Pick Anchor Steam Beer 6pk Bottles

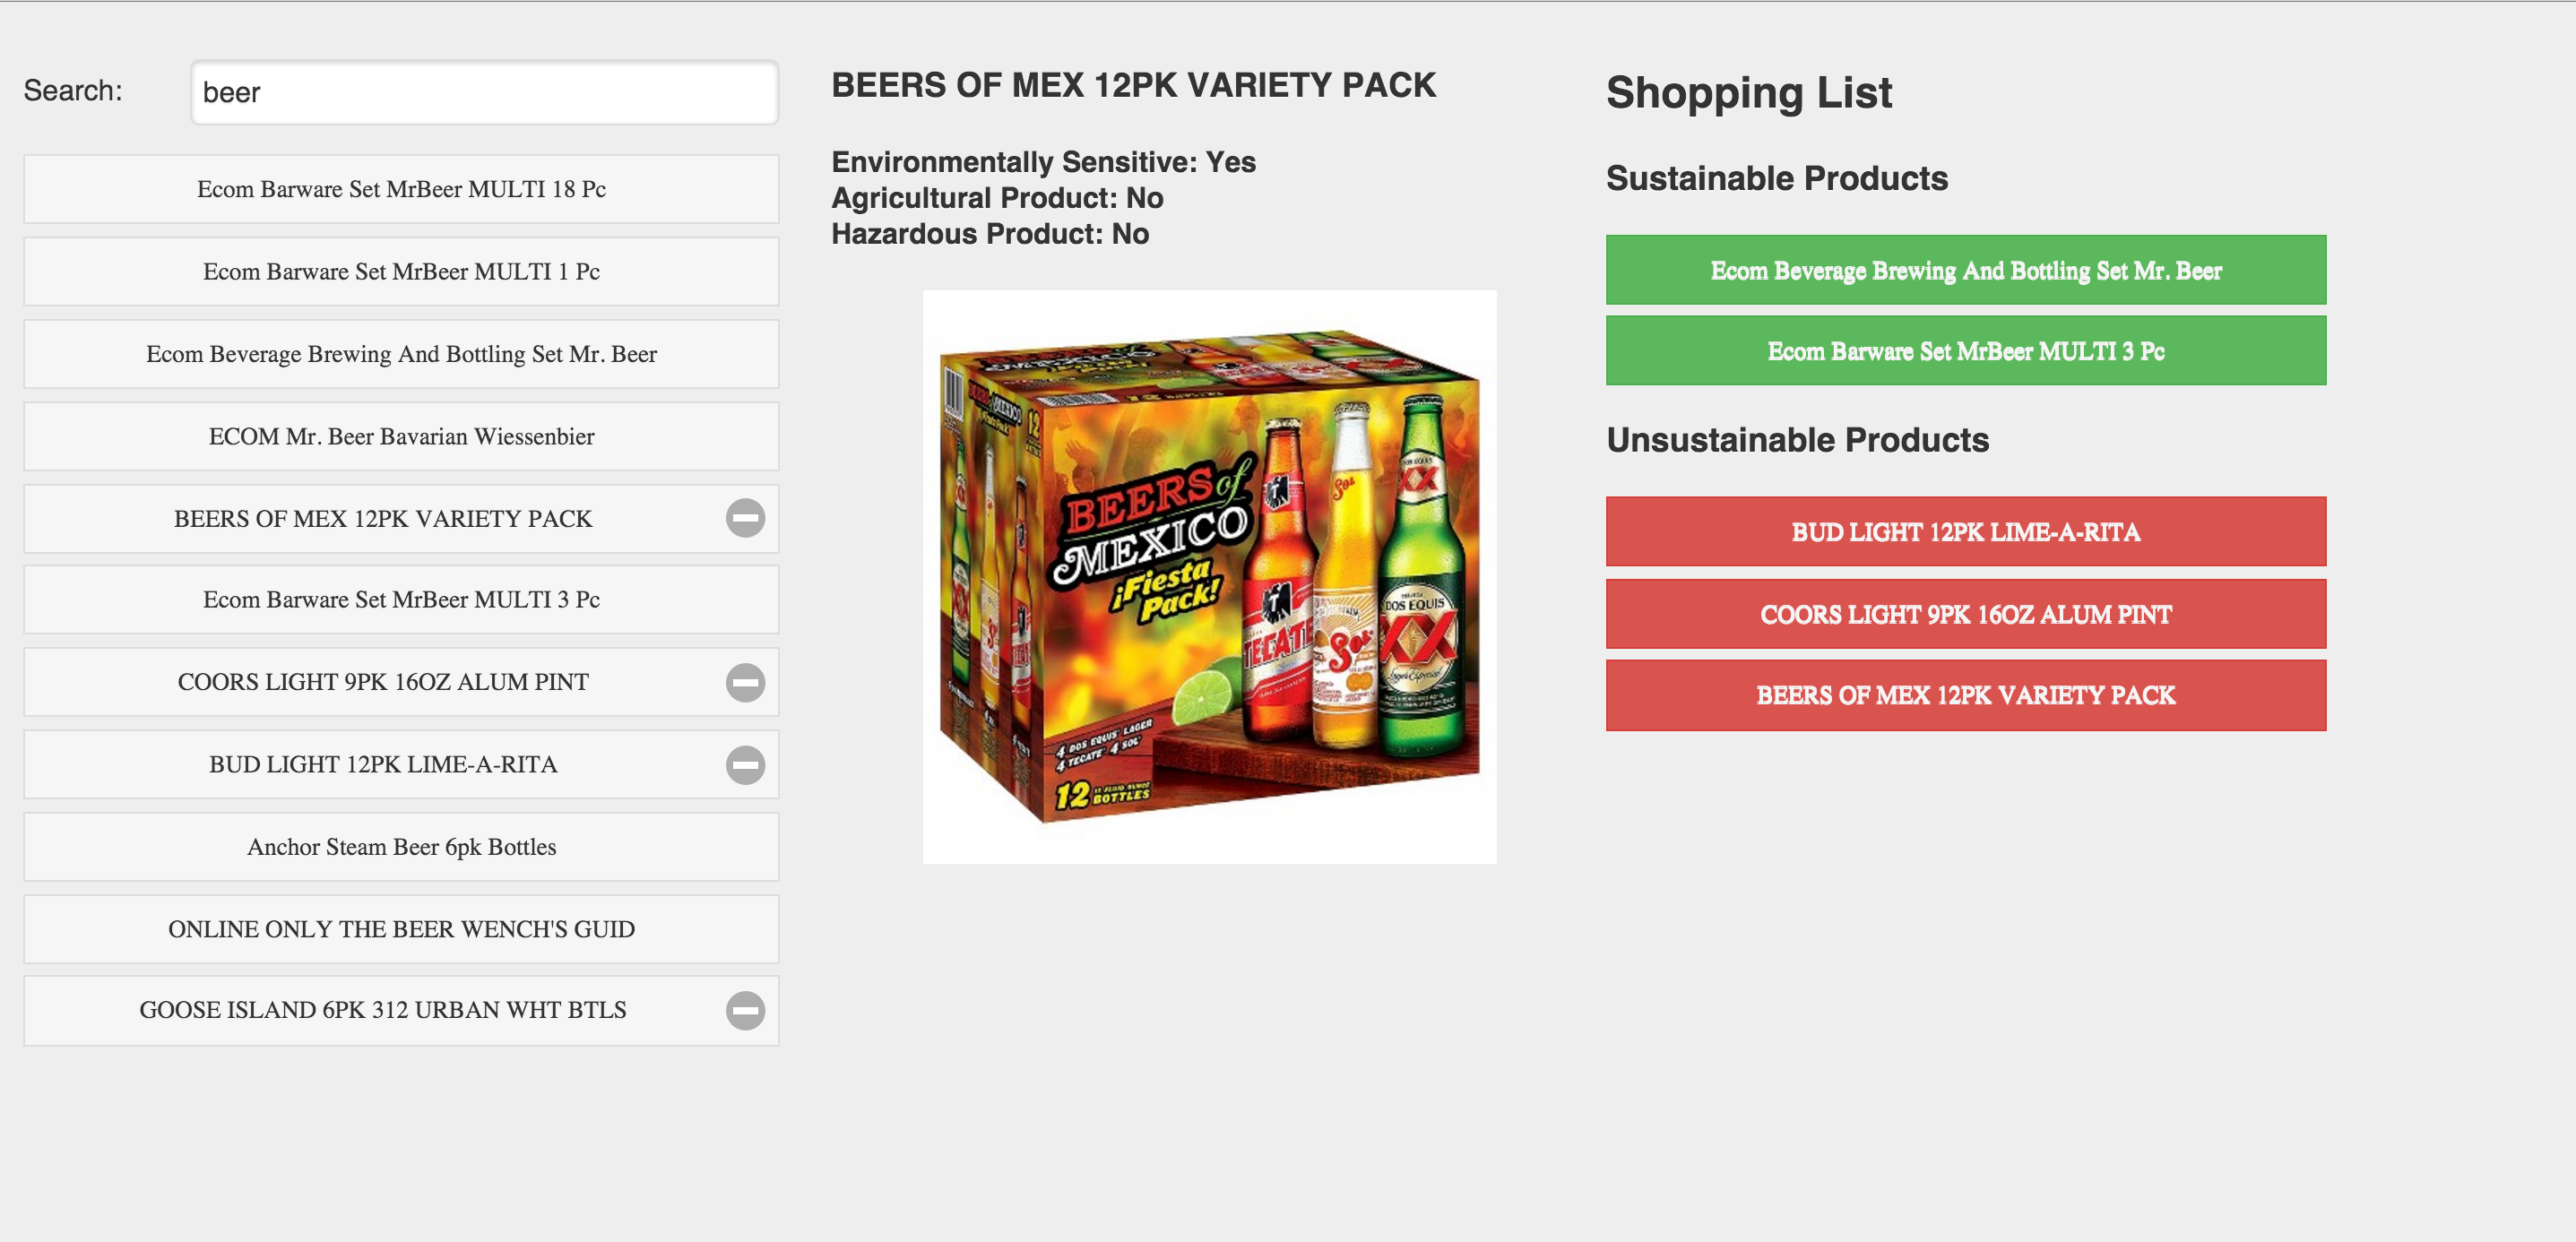coord(401,847)
